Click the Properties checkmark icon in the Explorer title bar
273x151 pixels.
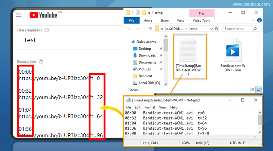(138, 13)
